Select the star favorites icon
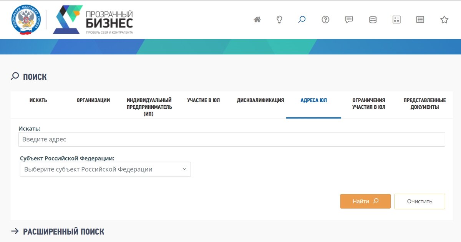Image resolution: width=461 pixels, height=242 pixels. point(444,19)
